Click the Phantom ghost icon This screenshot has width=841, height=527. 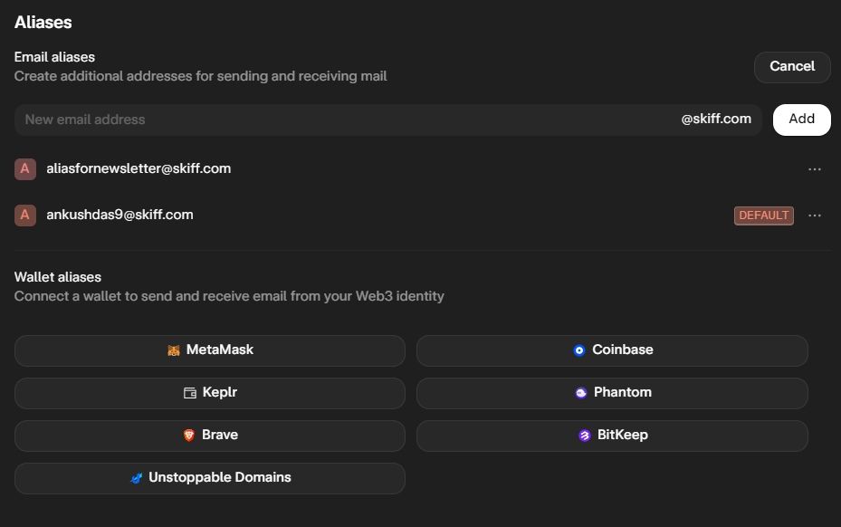(x=581, y=392)
